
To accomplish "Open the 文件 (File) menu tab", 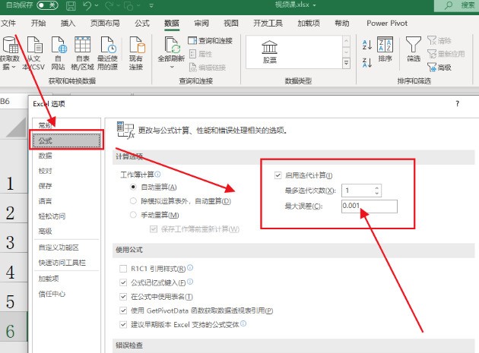I will click(8, 24).
